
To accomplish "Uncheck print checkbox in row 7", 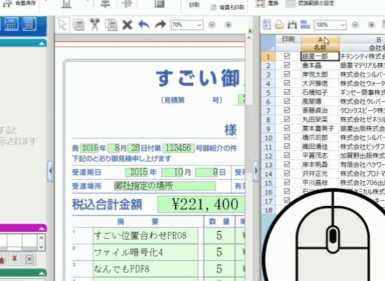I will (x=287, y=110).
